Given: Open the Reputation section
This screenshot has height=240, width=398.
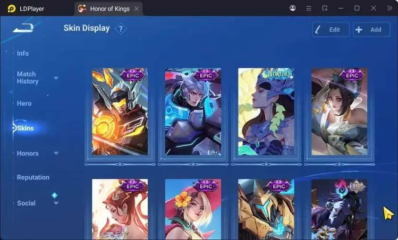Looking at the screenshot, I should [33, 177].
